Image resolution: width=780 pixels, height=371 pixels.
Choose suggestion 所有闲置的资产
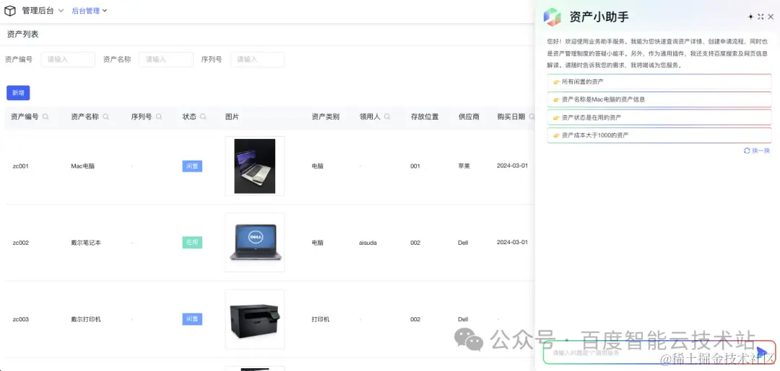point(659,81)
